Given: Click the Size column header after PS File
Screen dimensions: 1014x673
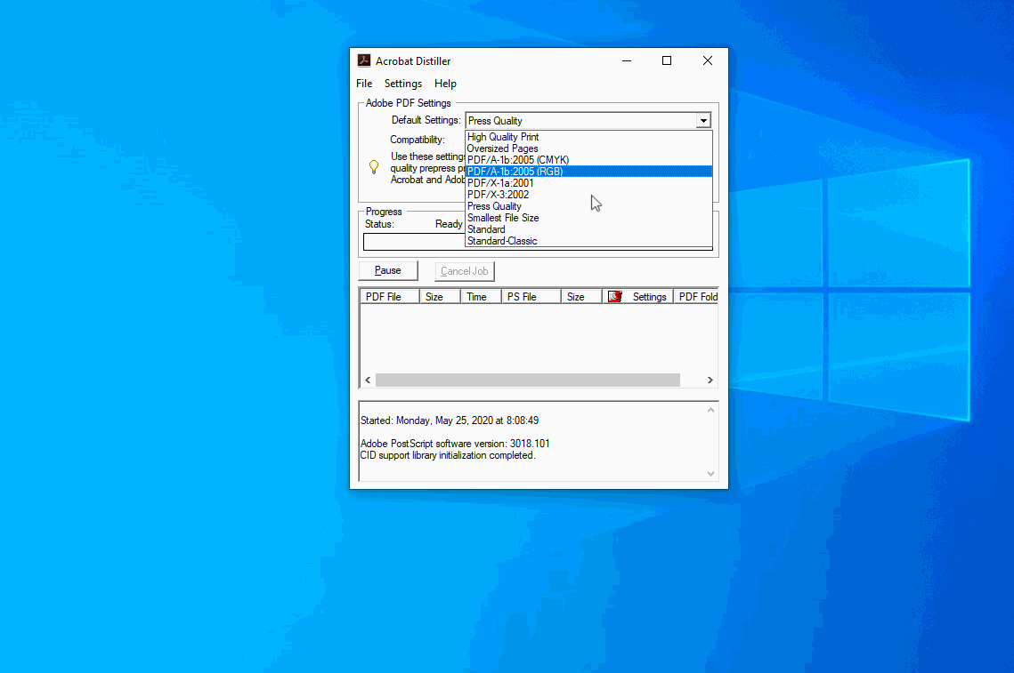Looking at the screenshot, I should click(581, 296).
